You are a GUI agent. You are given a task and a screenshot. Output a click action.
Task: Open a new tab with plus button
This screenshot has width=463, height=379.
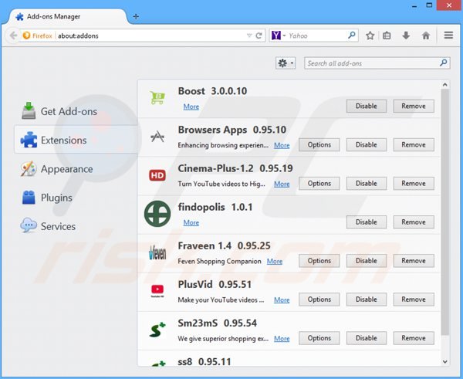coord(136,16)
